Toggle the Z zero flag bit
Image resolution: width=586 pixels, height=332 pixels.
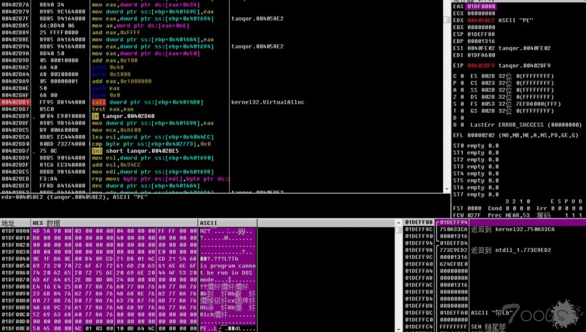[x=462, y=97]
